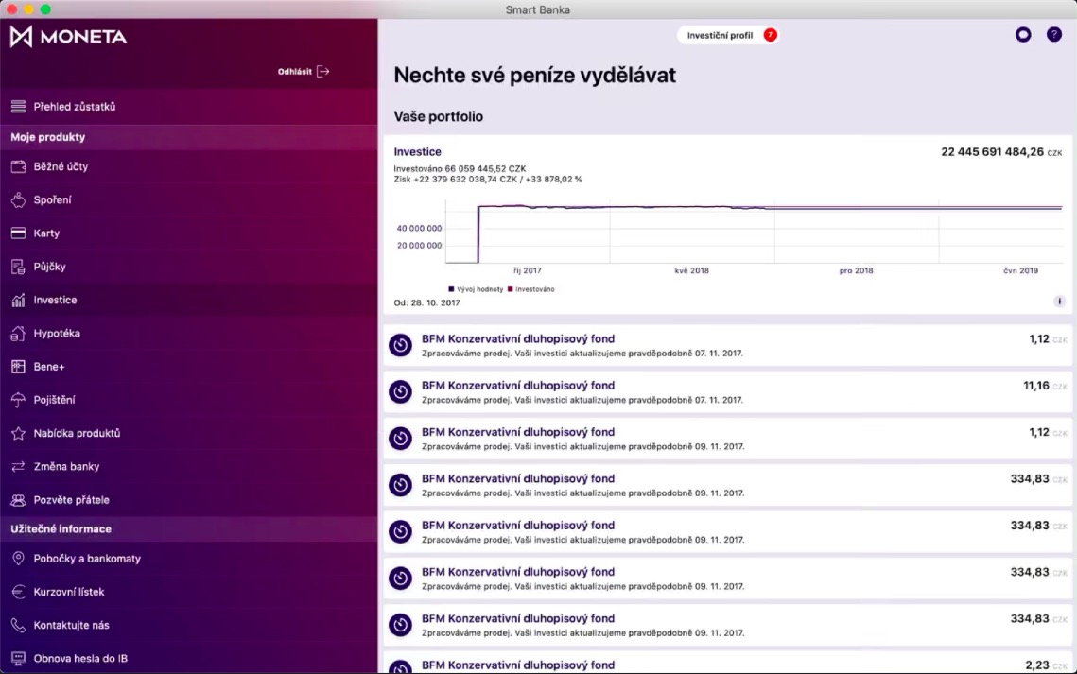Click the Nabídka produktů star icon
This screenshot has width=1077, height=674.
point(19,433)
